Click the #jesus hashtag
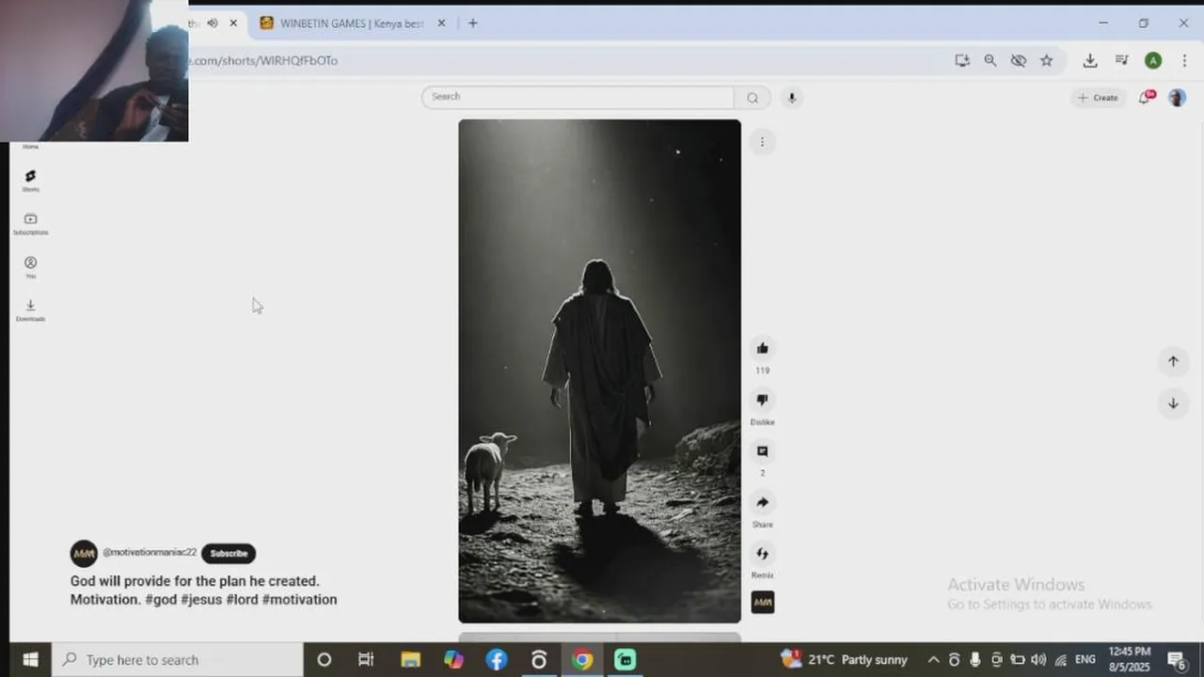 tap(201, 600)
